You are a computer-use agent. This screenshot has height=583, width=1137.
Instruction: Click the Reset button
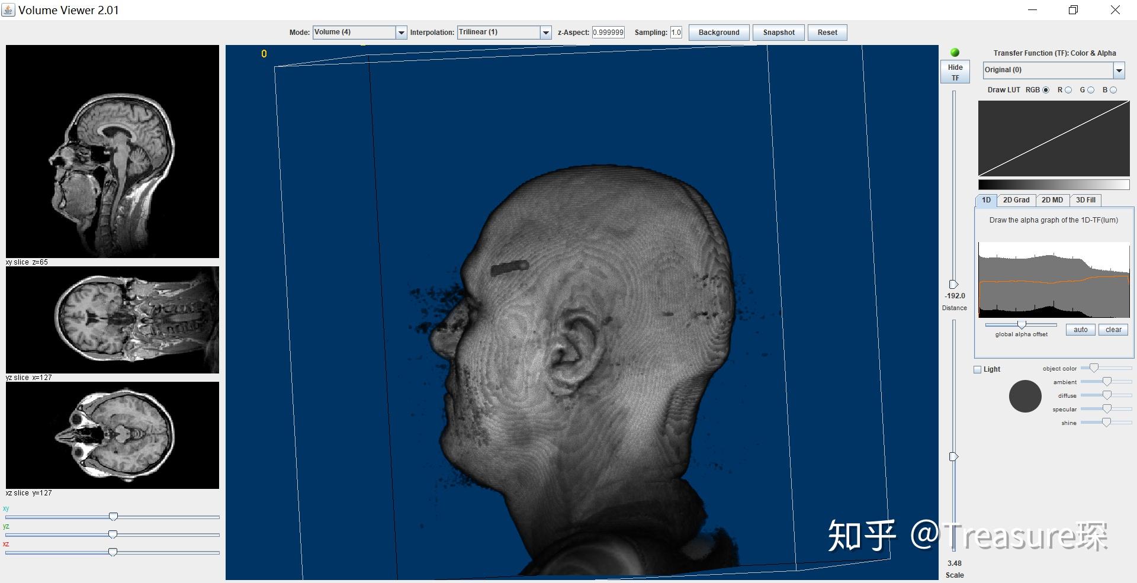coord(827,33)
